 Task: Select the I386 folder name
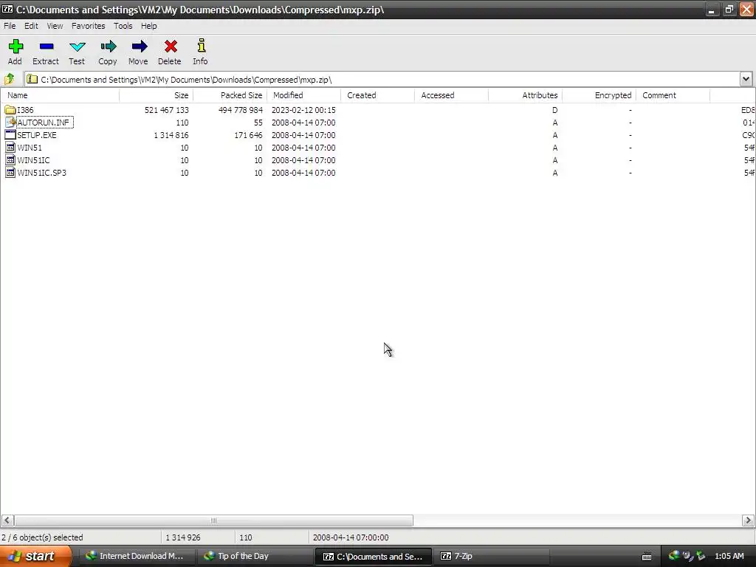tap(26, 110)
